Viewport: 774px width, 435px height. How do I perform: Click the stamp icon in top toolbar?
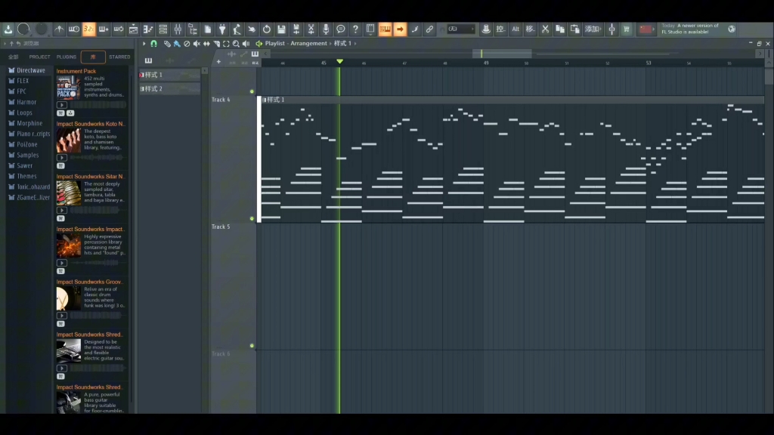coord(486,29)
